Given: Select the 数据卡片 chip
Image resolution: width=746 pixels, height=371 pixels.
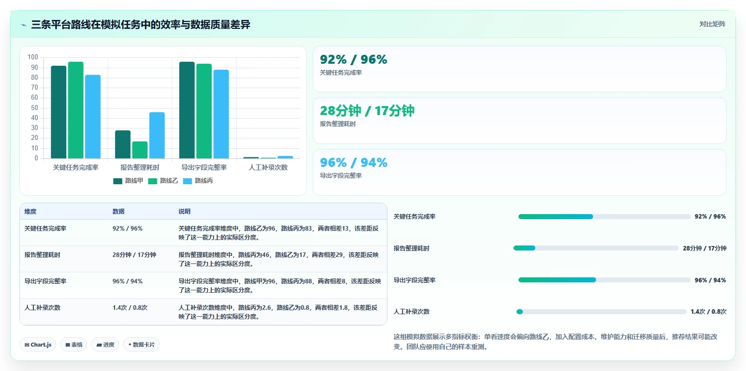Looking at the screenshot, I should (141, 345).
